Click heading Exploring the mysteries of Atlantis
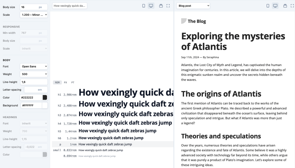The height and width of the screenshot is (168, 295). pyautogui.click(x=233, y=41)
